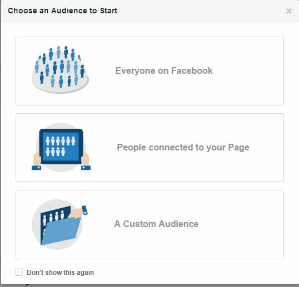Click the people figures inside the folder
The image size is (299, 287).
[53, 217]
